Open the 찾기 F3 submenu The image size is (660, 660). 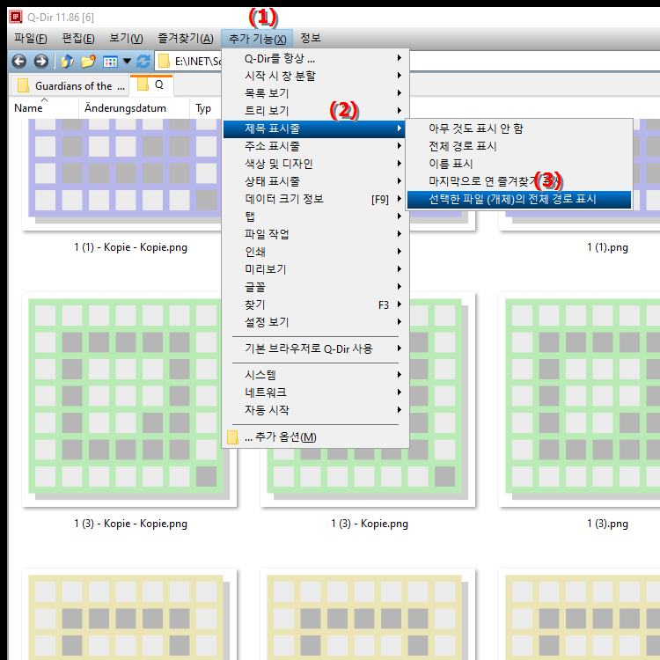click(x=314, y=304)
